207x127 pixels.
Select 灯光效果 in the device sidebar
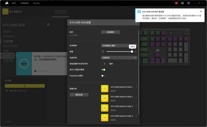(8, 41)
